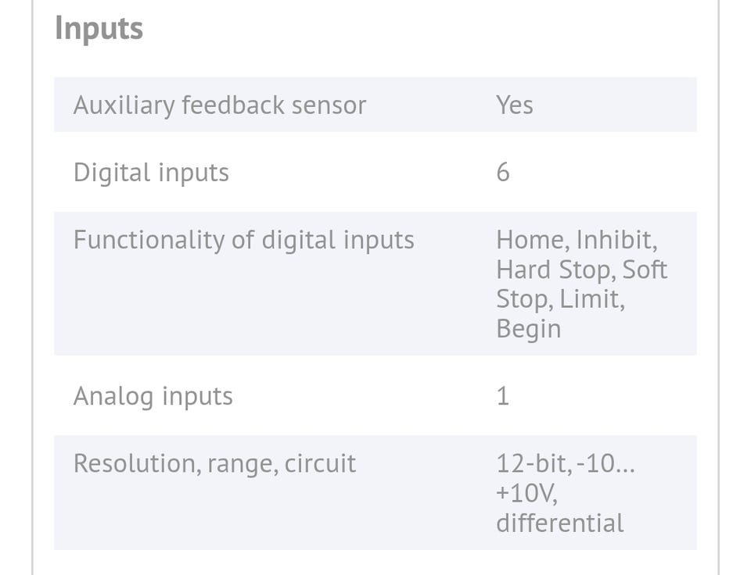This screenshot has height=575, width=751.
Task: Click the Stop, Limit text line
Action: pyautogui.click(x=560, y=299)
